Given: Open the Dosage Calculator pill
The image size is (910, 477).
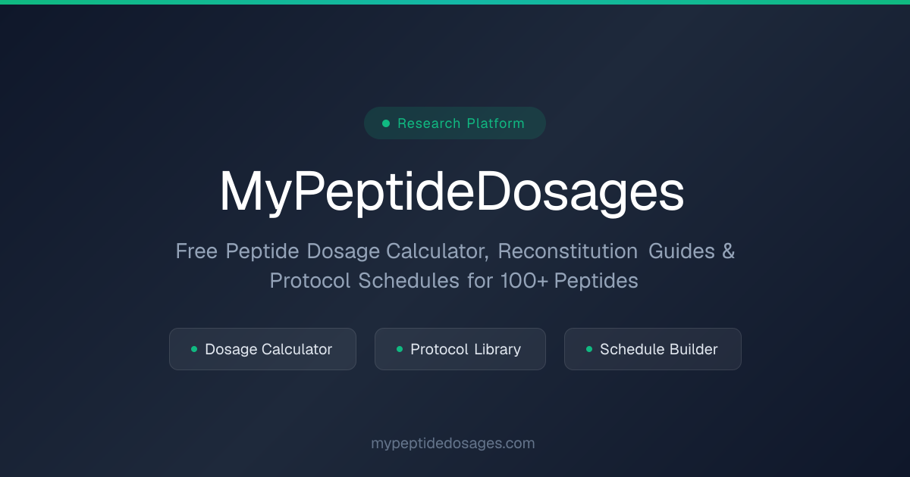Looking at the screenshot, I should coord(262,349).
